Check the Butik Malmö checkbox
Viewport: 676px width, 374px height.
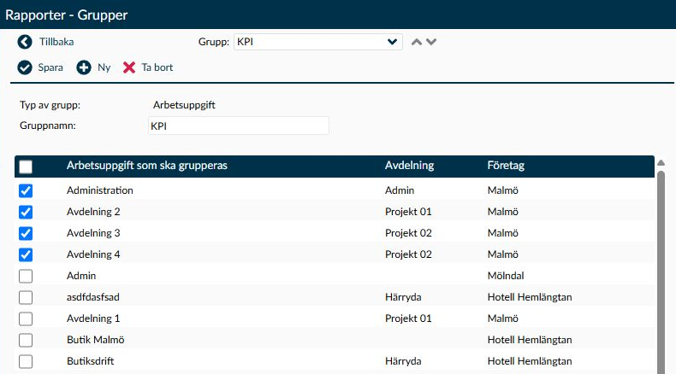26,340
